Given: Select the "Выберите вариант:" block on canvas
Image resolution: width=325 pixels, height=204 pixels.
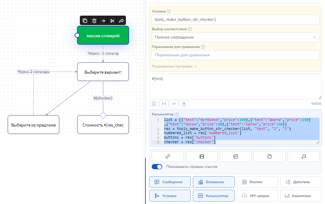Looking at the screenshot, I should [103, 72].
